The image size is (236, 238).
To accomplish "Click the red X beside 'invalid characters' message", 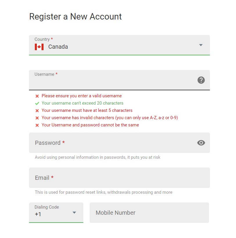I will [37, 118].
